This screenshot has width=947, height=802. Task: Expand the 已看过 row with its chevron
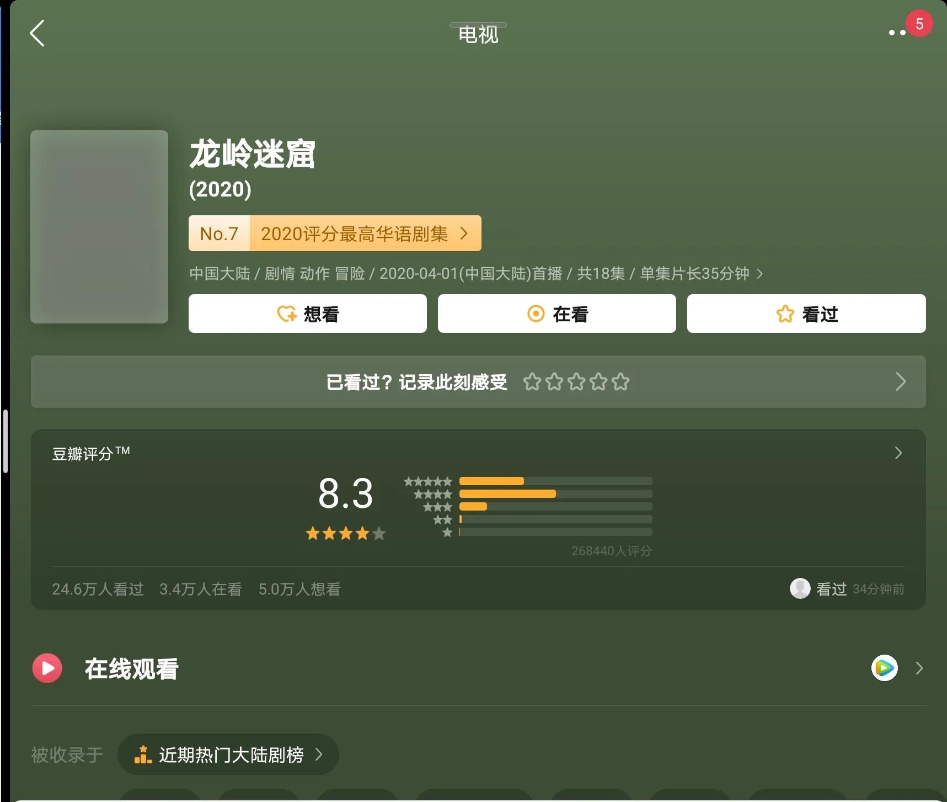pos(901,381)
